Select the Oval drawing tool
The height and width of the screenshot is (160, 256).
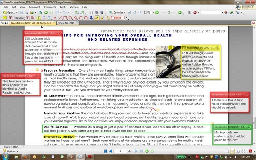[70, 18]
